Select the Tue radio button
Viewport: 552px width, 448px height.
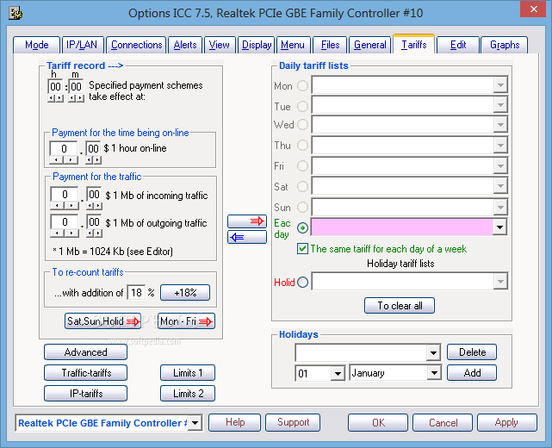point(302,106)
